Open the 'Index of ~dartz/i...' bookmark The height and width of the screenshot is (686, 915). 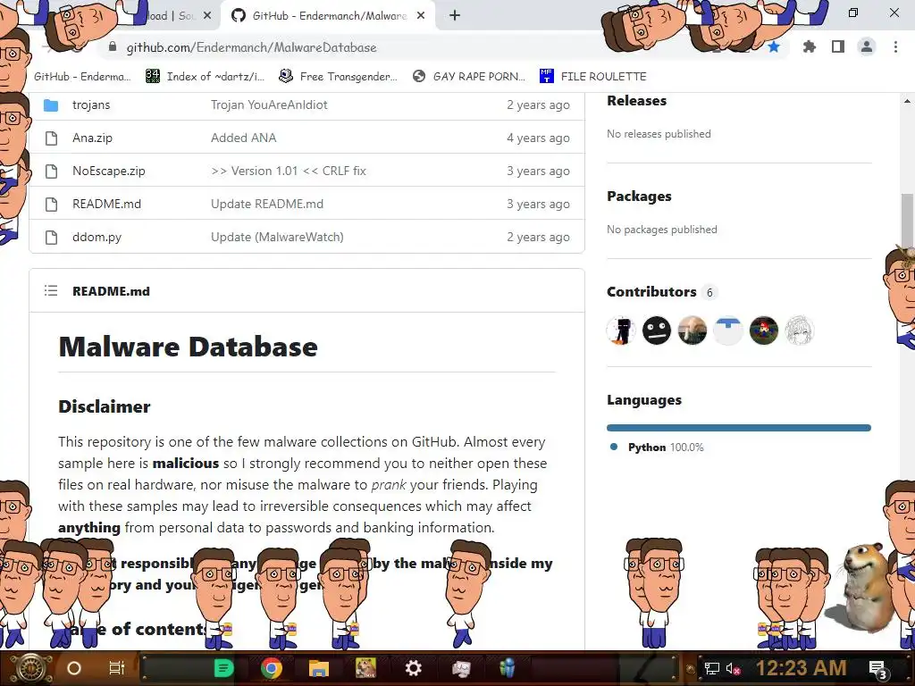pyautogui.click(x=205, y=77)
